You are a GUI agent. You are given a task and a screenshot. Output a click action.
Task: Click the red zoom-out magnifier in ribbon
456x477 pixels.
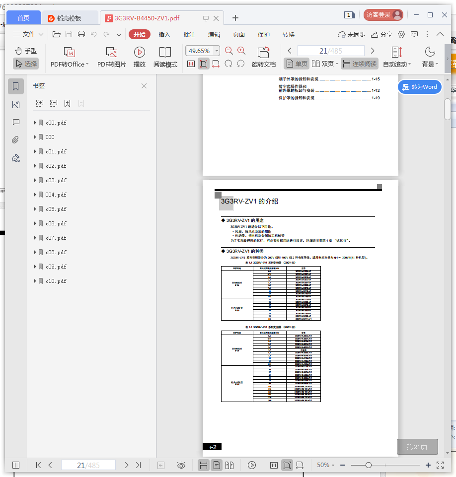pos(228,51)
